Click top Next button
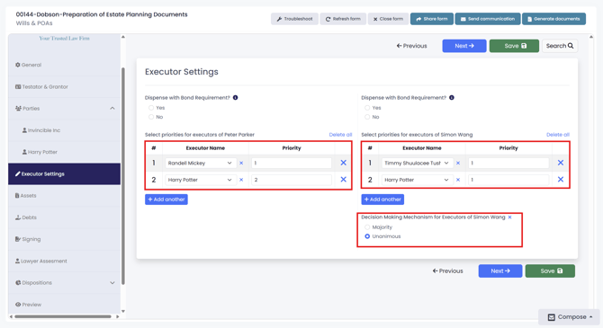 tap(464, 46)
